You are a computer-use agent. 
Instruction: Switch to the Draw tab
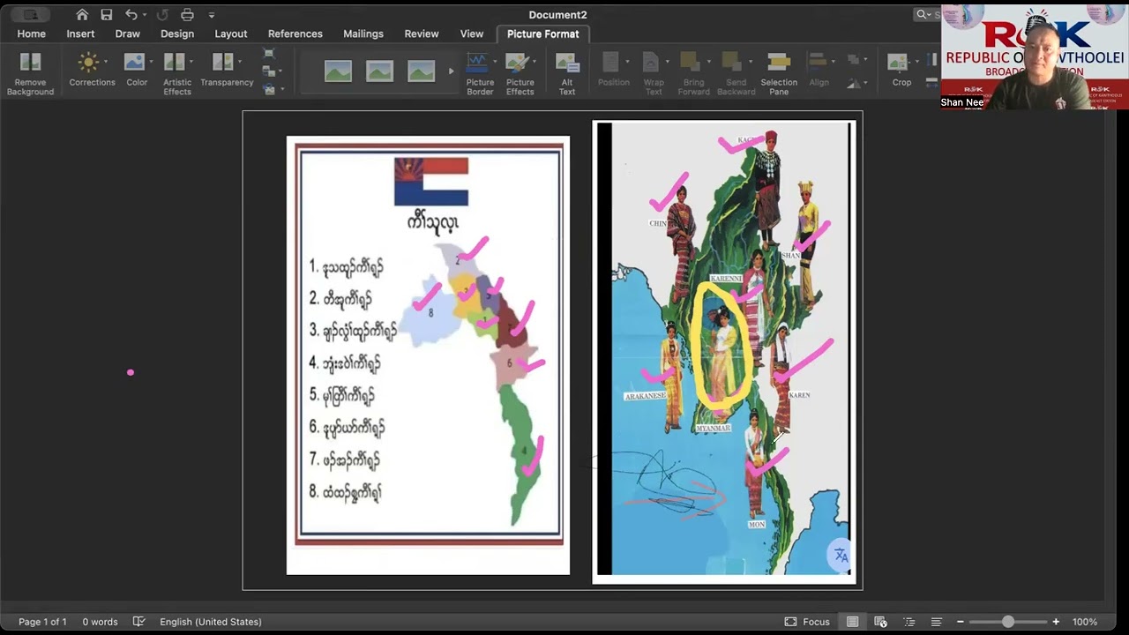point(127,34)
